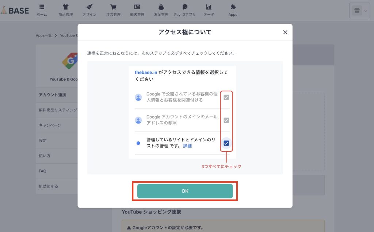This screenshot has height=232, width=374.
Task: Go to Apps一覧 breadcrumb
Action: click(x=44, y=35)
